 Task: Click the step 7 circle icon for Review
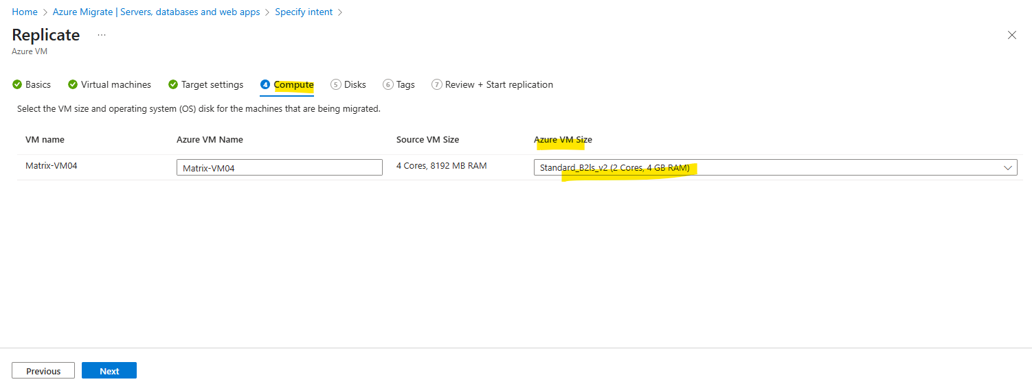tap(437, 84)
